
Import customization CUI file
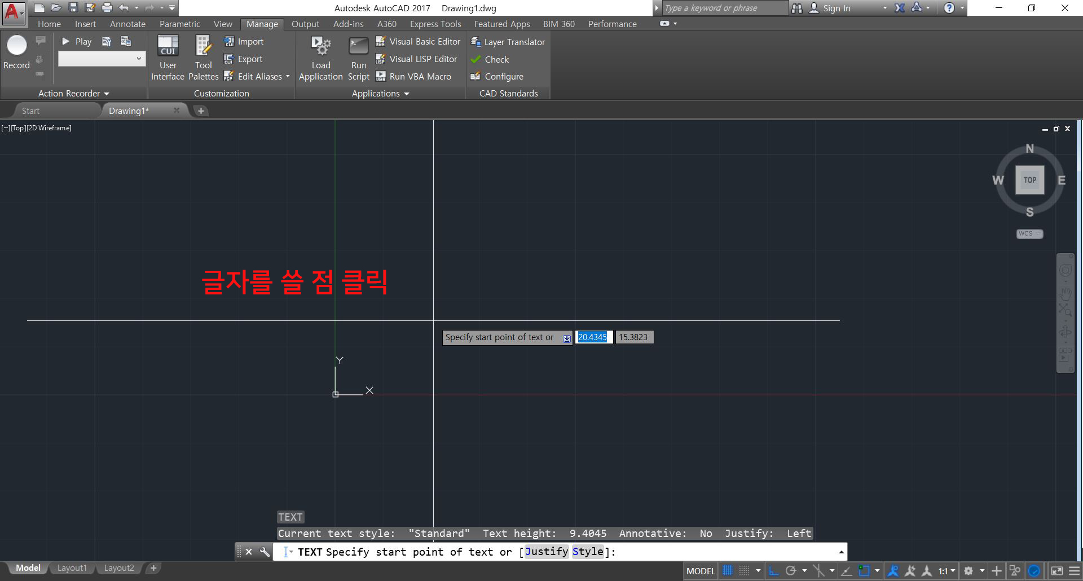pyautogui.click(x=244, y=41)
